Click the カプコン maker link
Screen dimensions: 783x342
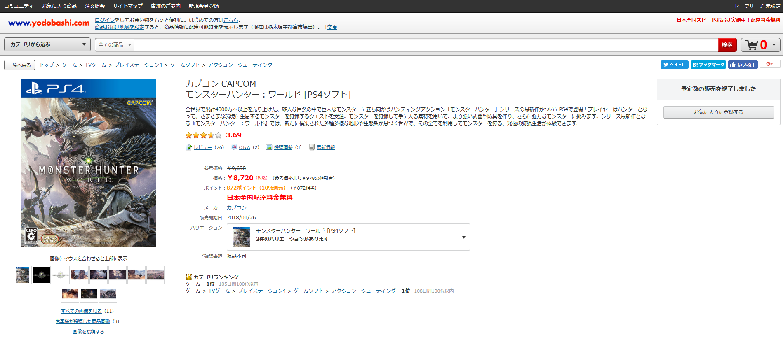(x=237, y=208)
